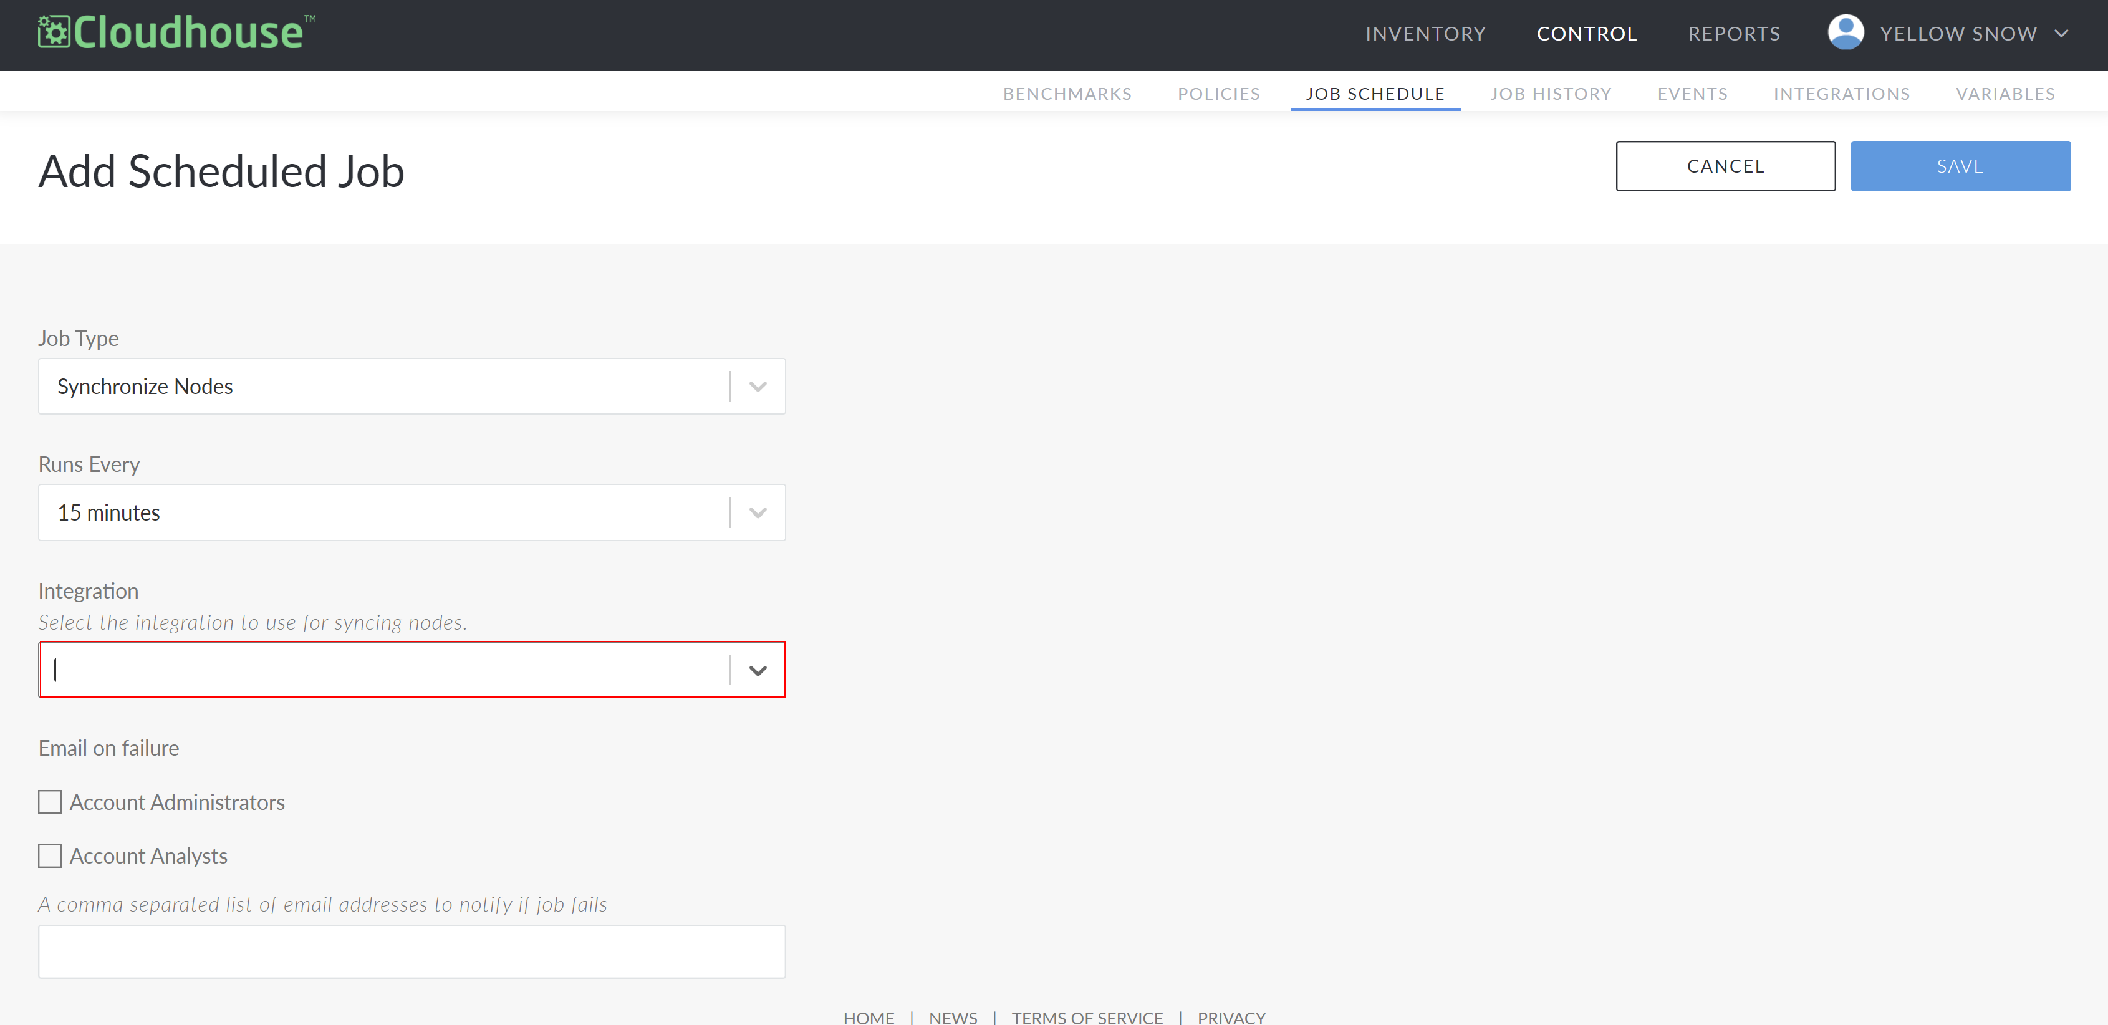The width and height of the screenshot is (2108, 1025).
Task: Select the Job Schedule tab
Action: pyautogui.click(x=1375, y=94)
